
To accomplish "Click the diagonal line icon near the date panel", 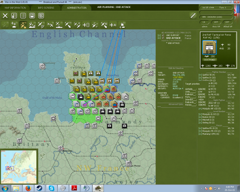I will click(193, 15).
